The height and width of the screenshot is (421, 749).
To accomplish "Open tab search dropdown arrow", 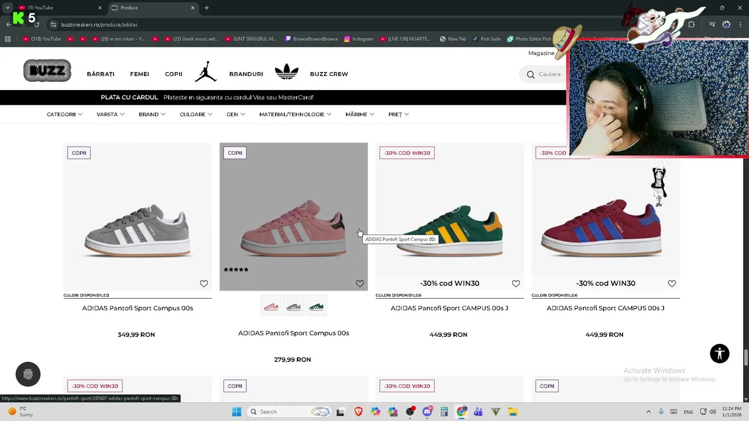I will pyautogui.click(x=8, y=8).
